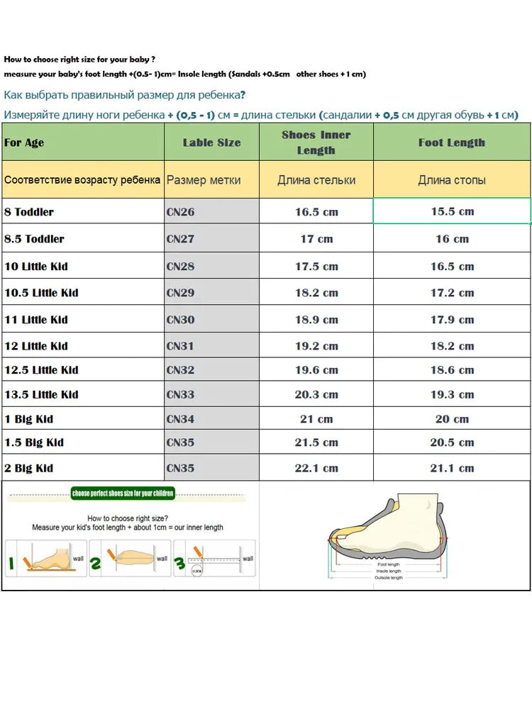532x709 pixels.
Task: Click the CN31 label size cell
Action: point(211,345)
